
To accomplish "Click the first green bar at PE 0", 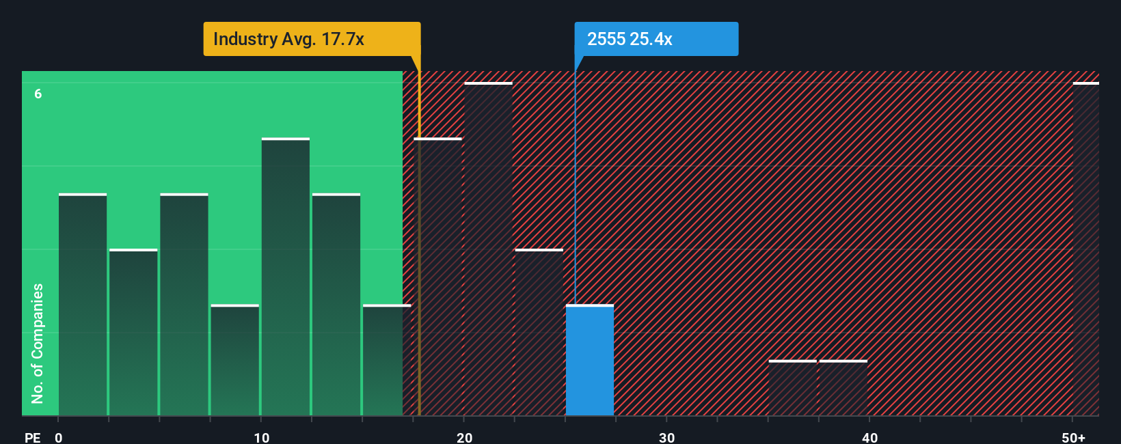I will click(x=83, y=305).
